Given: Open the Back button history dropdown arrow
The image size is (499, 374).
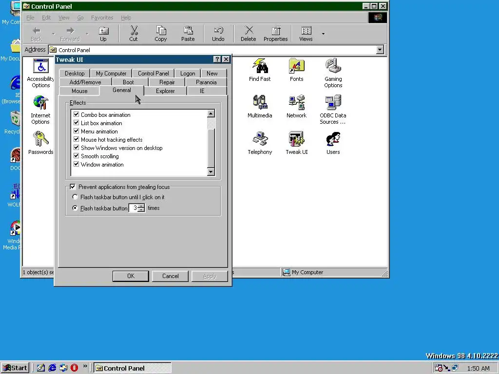Looking at the screenshot, I should 53,34.
